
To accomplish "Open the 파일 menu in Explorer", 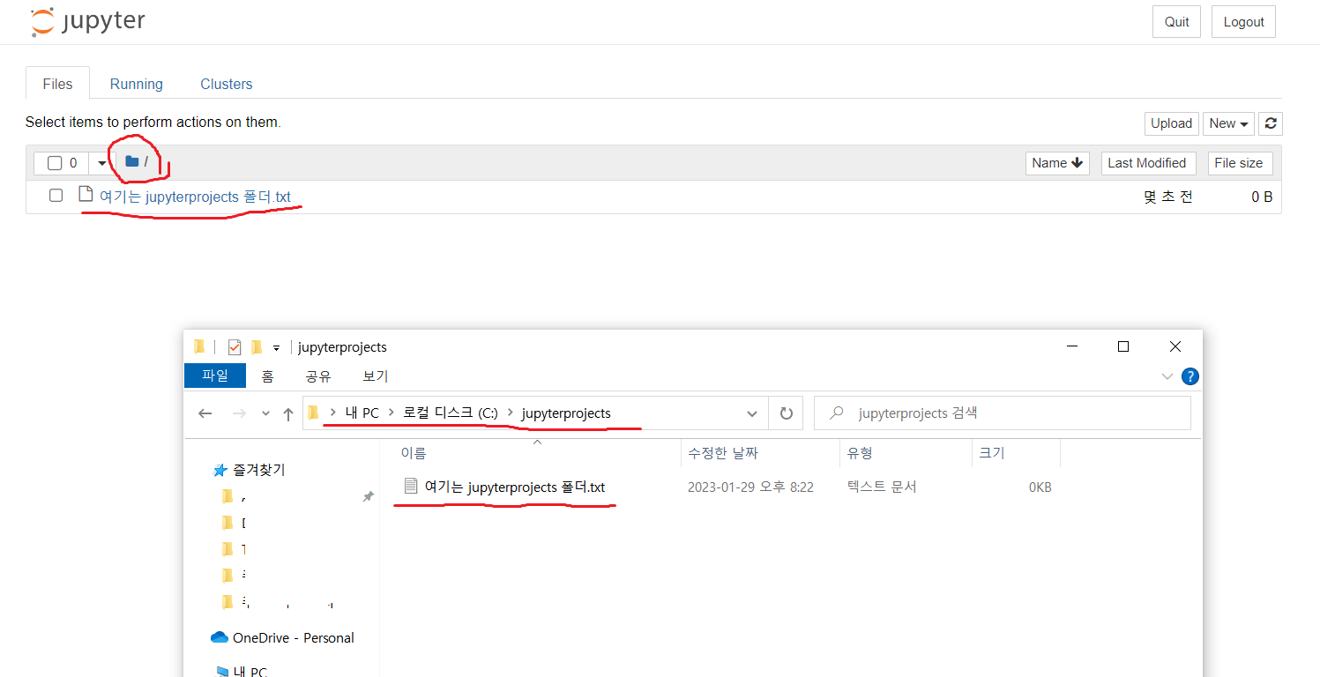I will tap(215, 376).
